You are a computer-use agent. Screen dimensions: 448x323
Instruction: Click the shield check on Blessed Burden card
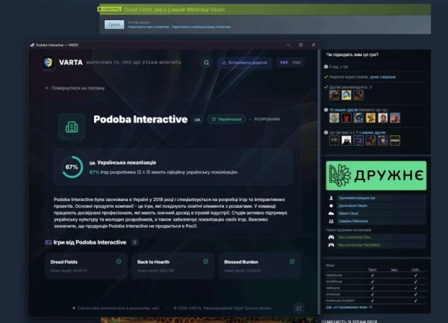pos(292,262)
